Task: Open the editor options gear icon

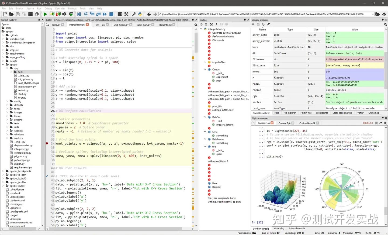Action: pos(196,25)
